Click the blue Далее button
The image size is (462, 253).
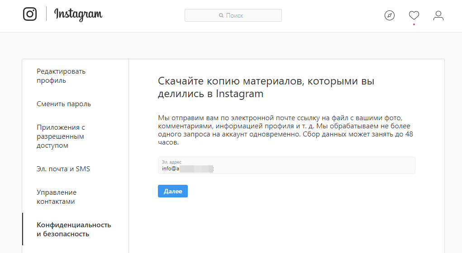173,191
